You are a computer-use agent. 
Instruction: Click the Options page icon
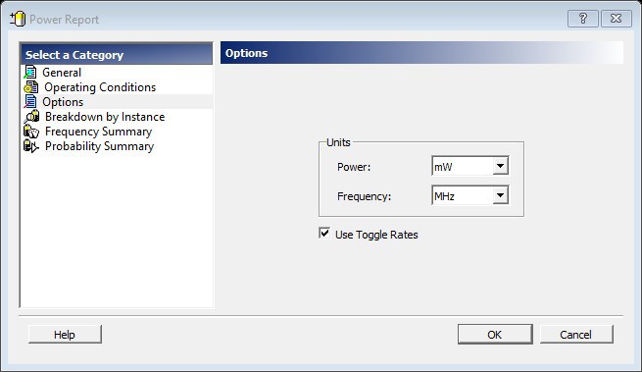click(x=30, y=102)
